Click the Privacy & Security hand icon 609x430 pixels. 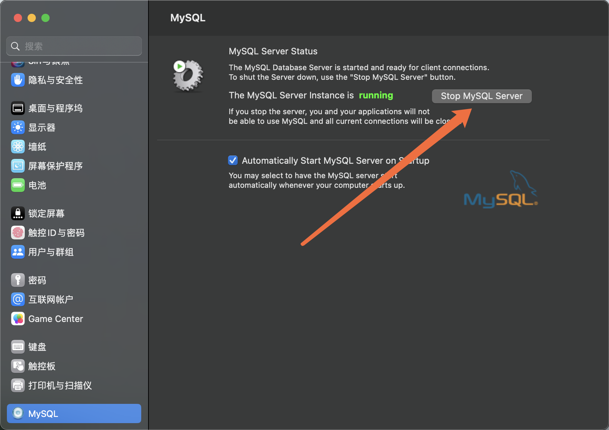coord(18,80)
